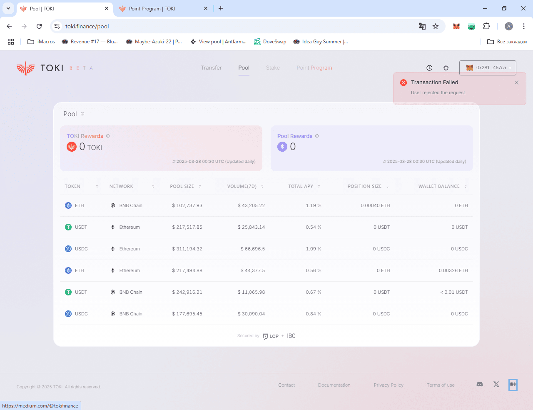Image resolution: width=533 pixels, height=410 pixels.
Task: Open Chrome profile avatar A
Action: coord(509,26)
